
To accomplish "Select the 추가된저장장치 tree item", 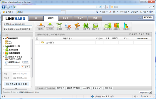I will tap(14, 59).
